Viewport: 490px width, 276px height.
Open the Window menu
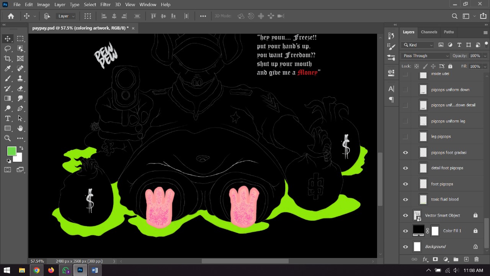click(148, 5)
